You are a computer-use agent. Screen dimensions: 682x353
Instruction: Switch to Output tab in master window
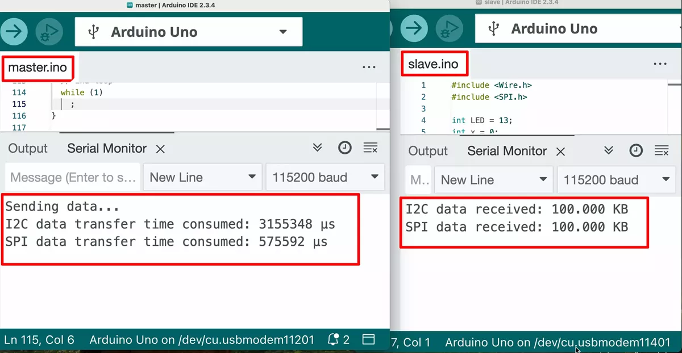click(28, 149)
